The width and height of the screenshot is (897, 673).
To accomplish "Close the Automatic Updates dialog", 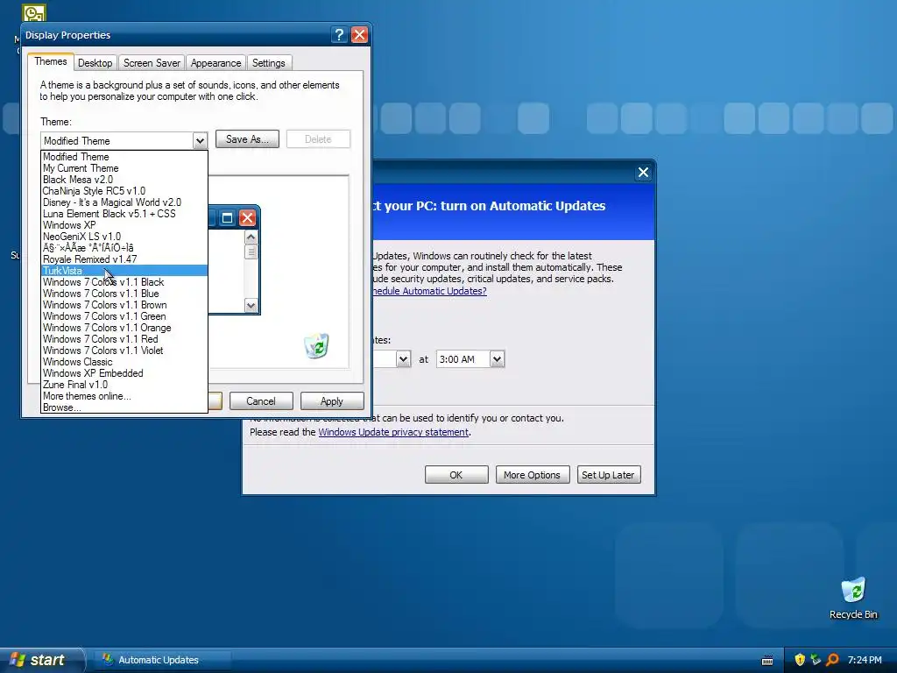I will pos(643,173).
